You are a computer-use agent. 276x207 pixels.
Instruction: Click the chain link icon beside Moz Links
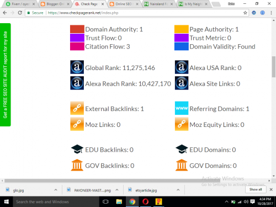click(x=77, y=124)
